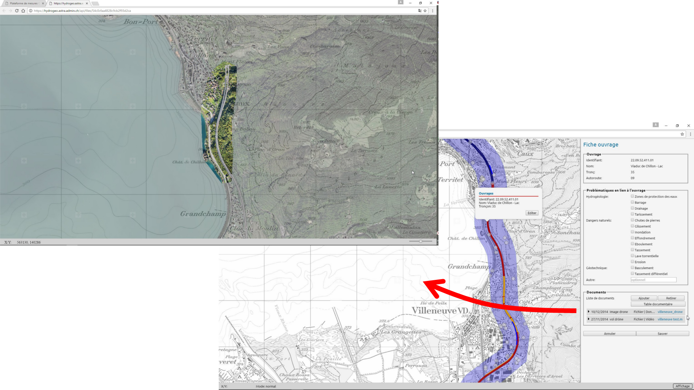Click the user profile icon in front browser
The image size is (694, 390).
click(400, 2)
